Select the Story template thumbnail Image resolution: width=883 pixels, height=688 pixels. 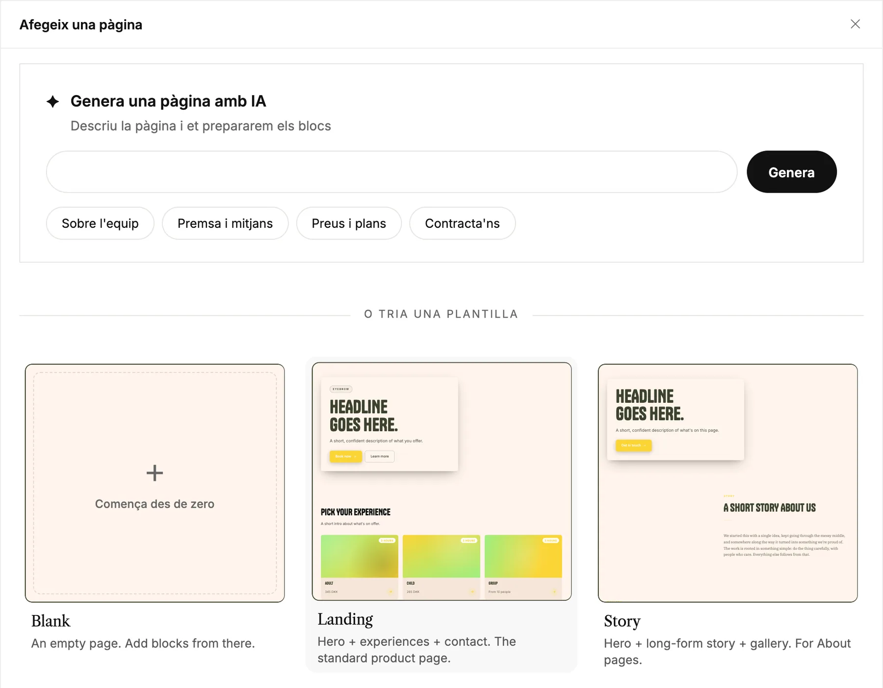coord(728,483)
